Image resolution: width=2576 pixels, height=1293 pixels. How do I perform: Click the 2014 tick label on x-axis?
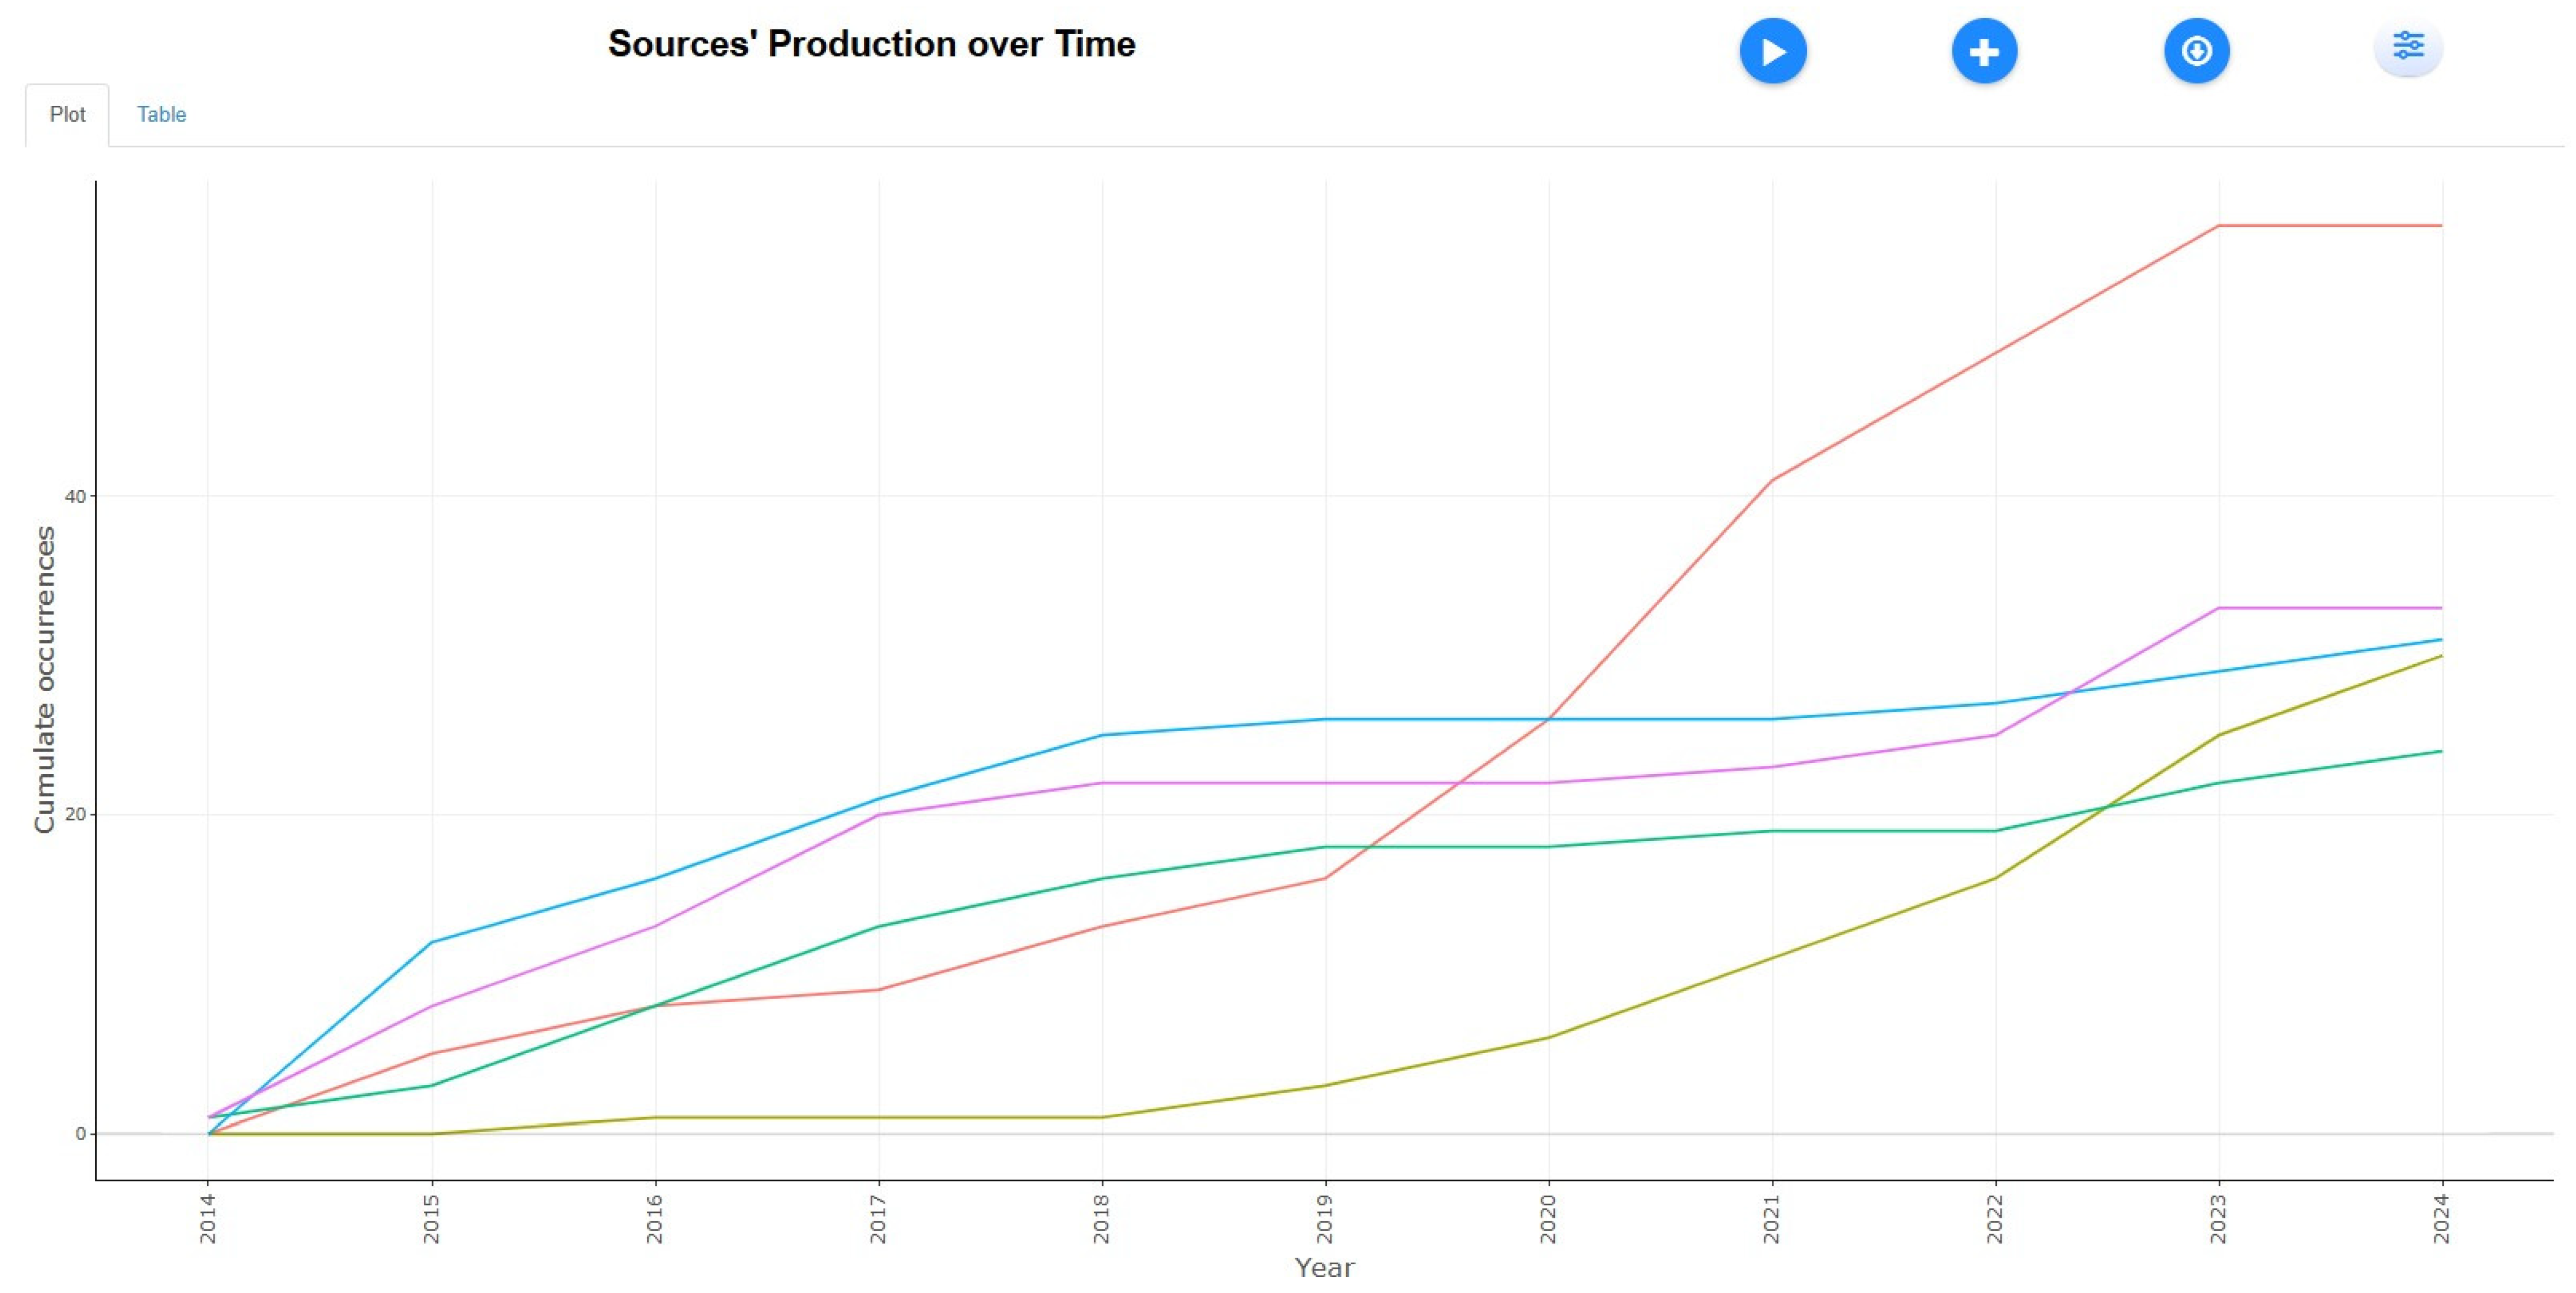(208, 1219)
